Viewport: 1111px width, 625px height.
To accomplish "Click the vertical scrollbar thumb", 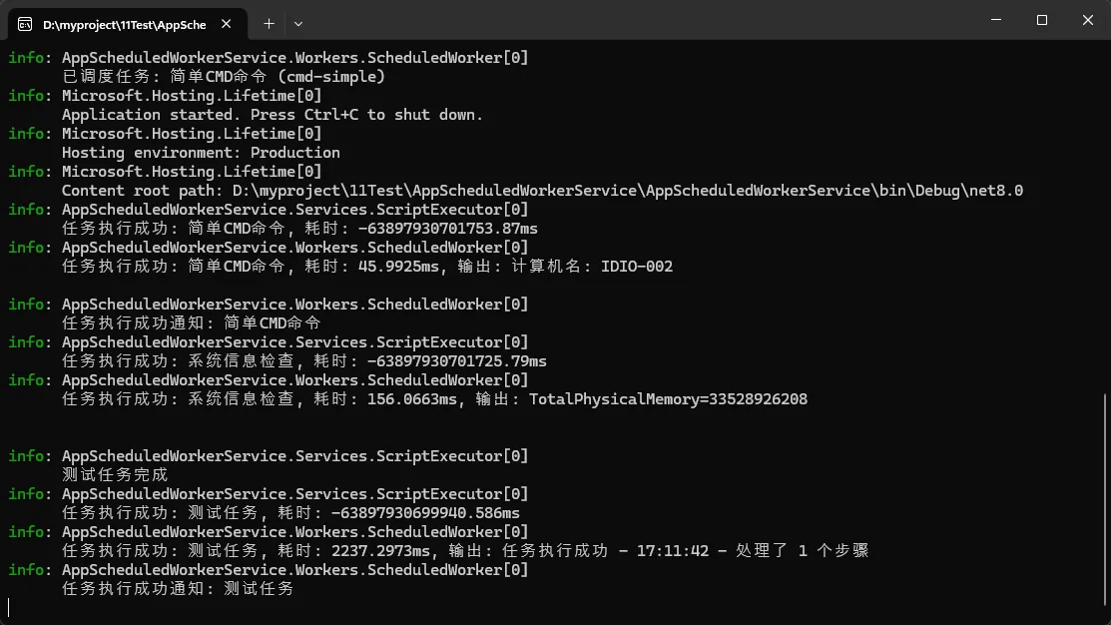I will click(1104, 499).
